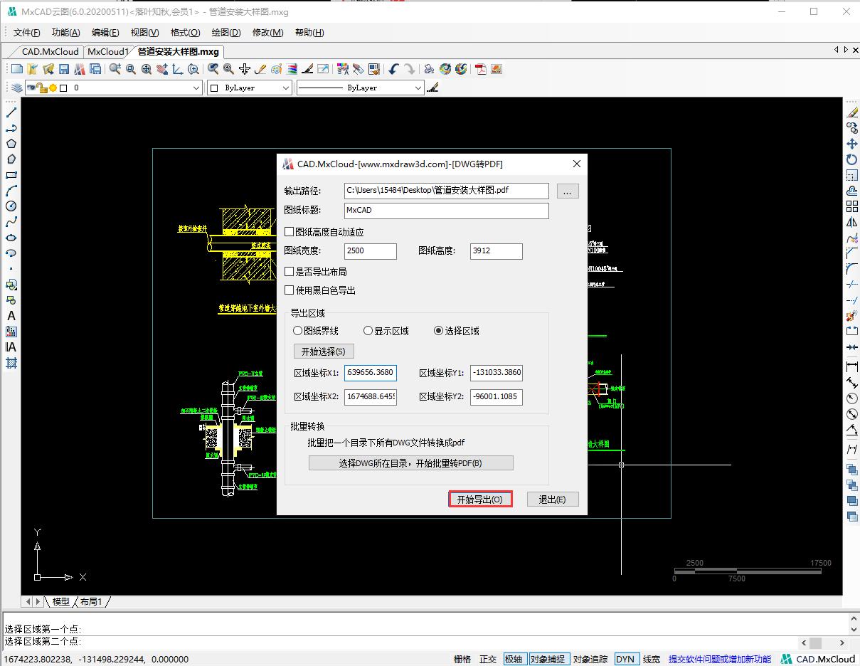Open the layer manager icon

pos(15,87)
